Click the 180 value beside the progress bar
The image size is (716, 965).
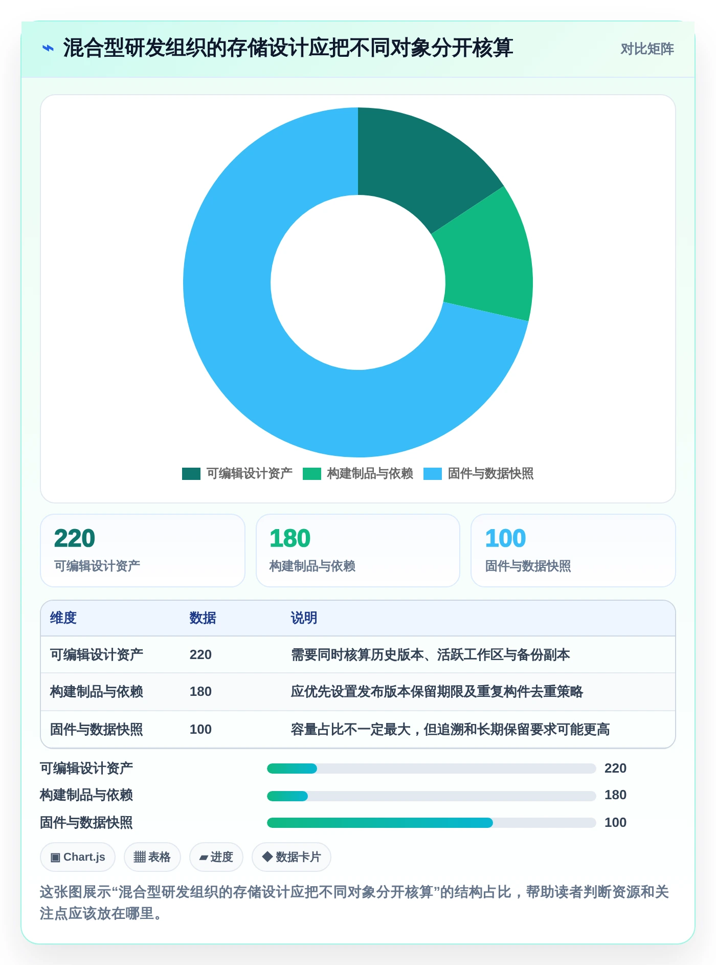click(615, 795)
